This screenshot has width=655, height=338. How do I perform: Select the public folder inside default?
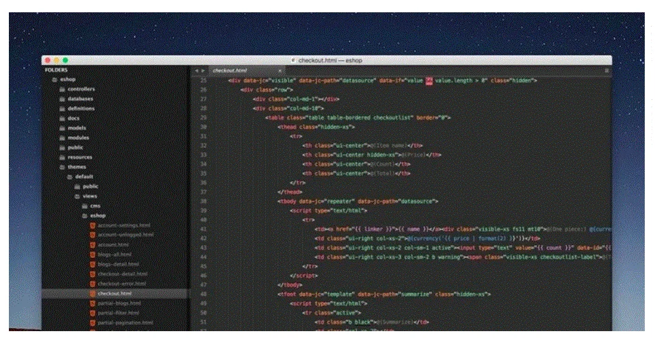[x=90, y=186]
